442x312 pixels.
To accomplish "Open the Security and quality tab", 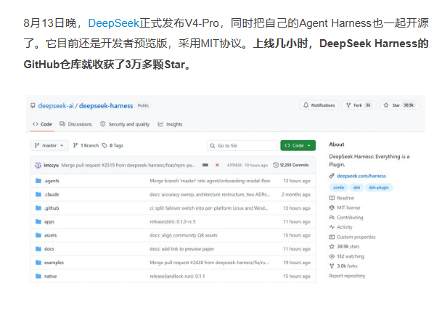I will [125, 124].
